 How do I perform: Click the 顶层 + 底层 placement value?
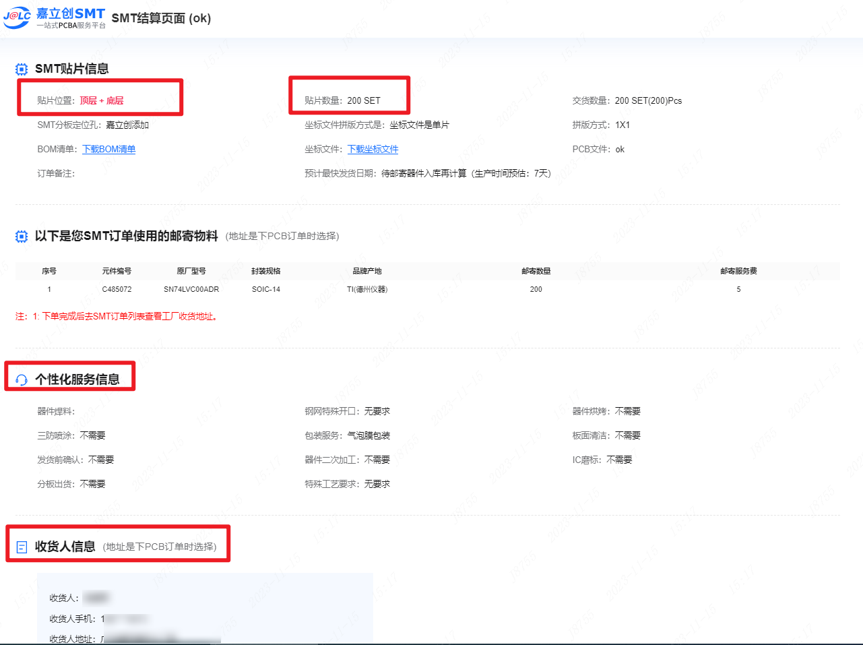coord(101,101)
